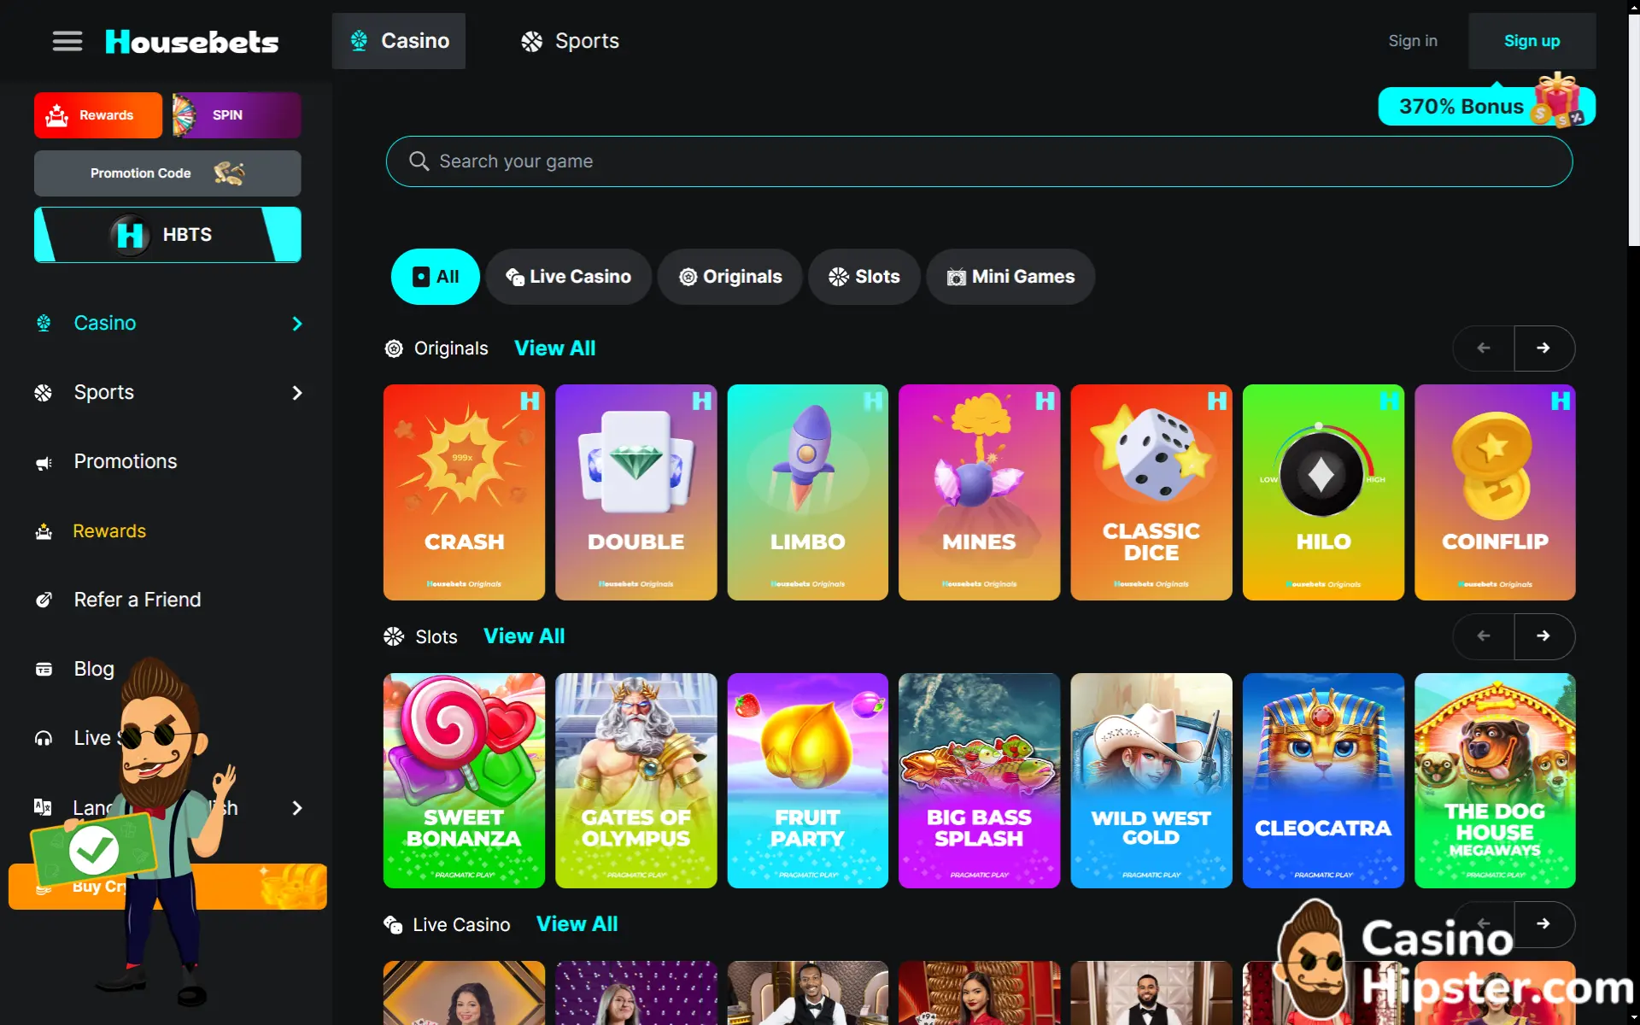The width and height of the screenshot is (1640, 1025).
Task: Expand the Sports sidebar submenu chevron
Action: pos(297,393)
